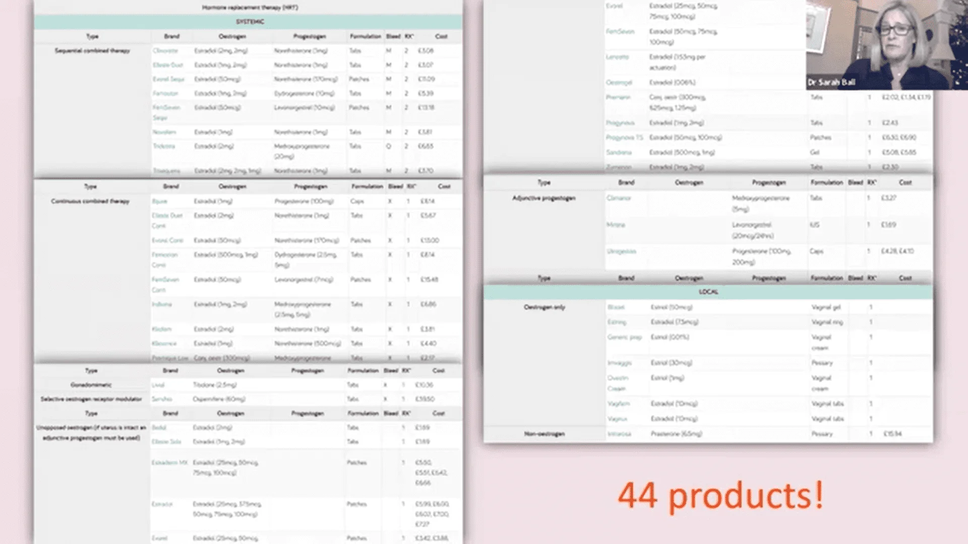968x544 pixels.
Task: Click the Vaginal ring formulation cell
Action: pyautogui.click(x=827, y=322)
